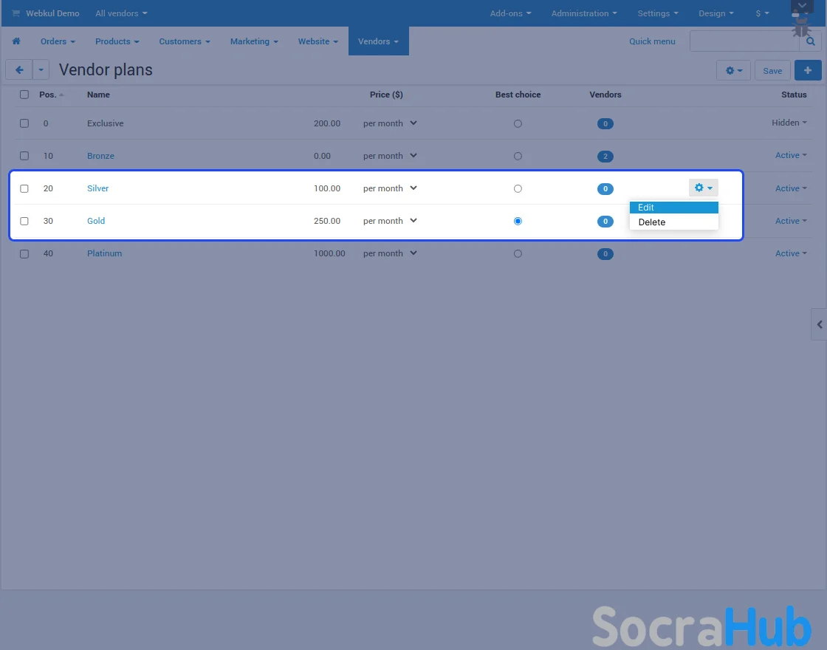The image size is (827, 650).
Task: Check the Silver plan checkbox
Action: point(24,188)
